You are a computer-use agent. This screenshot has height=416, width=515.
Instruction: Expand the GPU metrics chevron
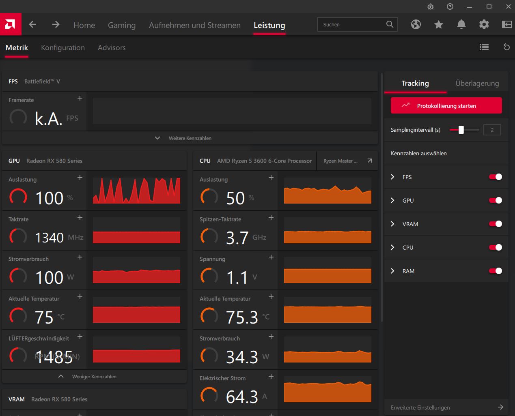[x=392, y=200]
